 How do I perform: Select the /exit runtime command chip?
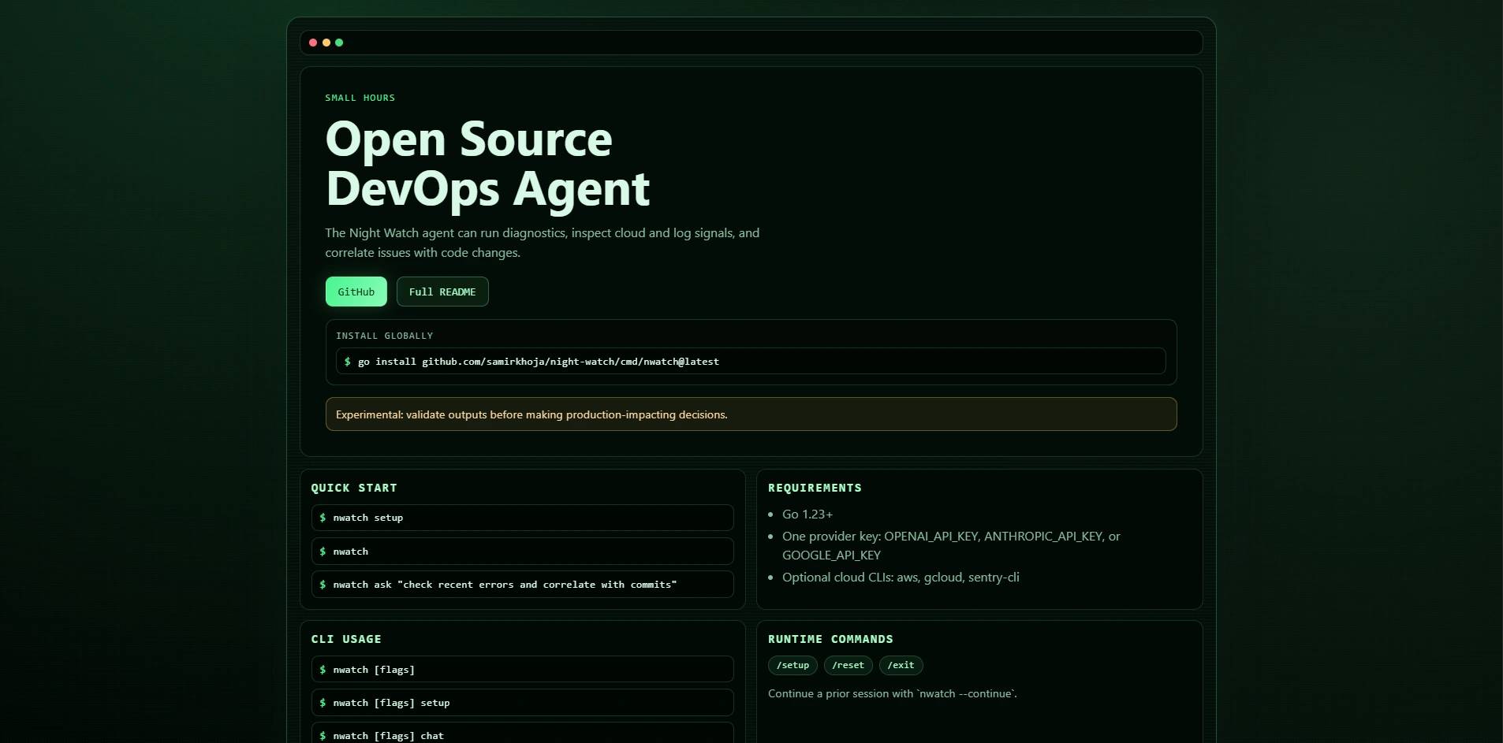click(901, 665)
